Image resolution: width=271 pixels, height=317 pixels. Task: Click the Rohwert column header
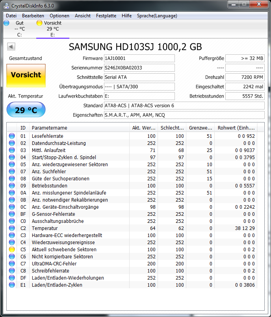236,128
